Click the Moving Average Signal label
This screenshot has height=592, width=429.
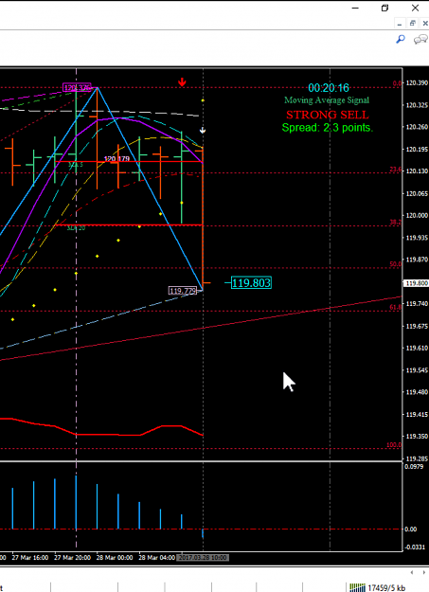(327, 100)
